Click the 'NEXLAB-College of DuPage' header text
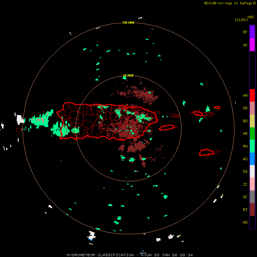 228,3
